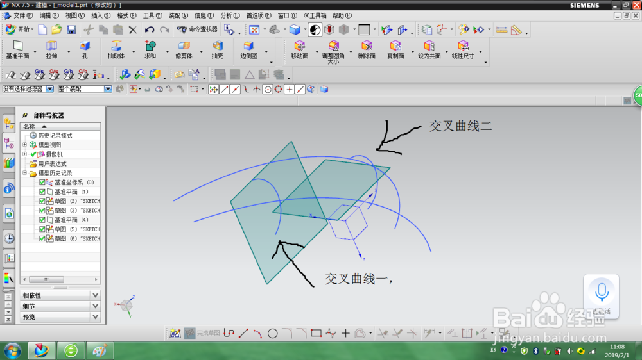This screenshot has width=642, height=360.
Task: Expand the 模型视图 tree node
Action: click(24, 145)
